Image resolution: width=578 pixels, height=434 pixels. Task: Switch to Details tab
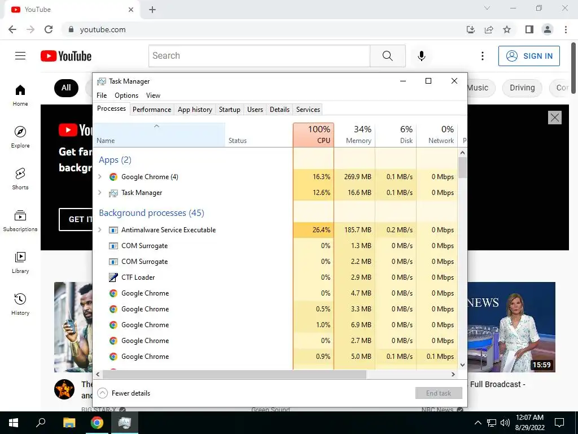(280, 110)
